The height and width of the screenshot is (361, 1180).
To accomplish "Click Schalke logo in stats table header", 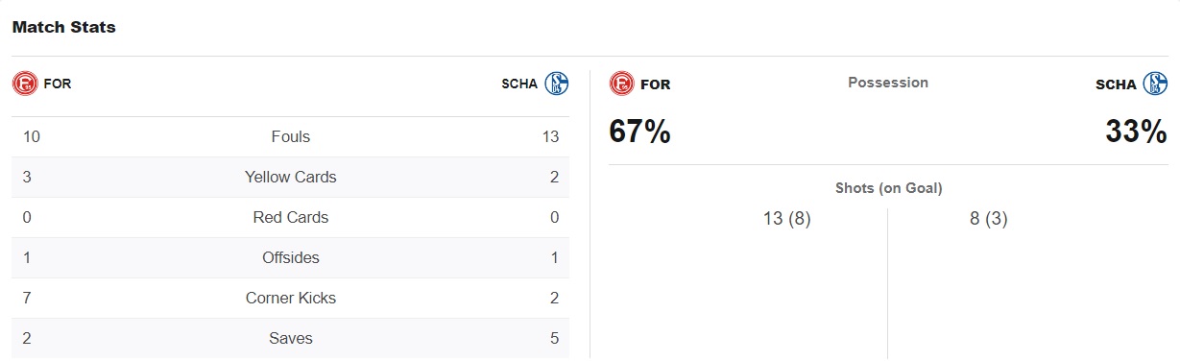I will pos(557,84).
